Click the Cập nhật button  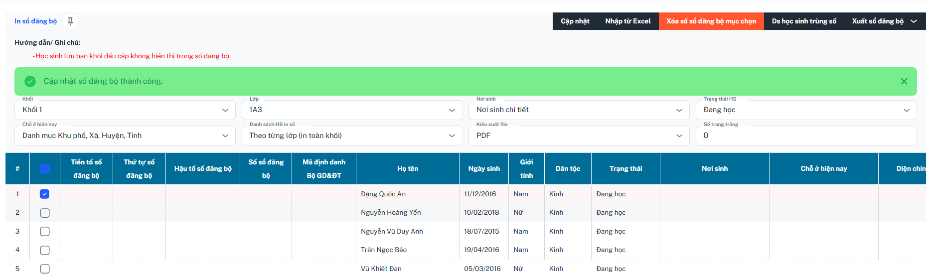coord(575,21)
